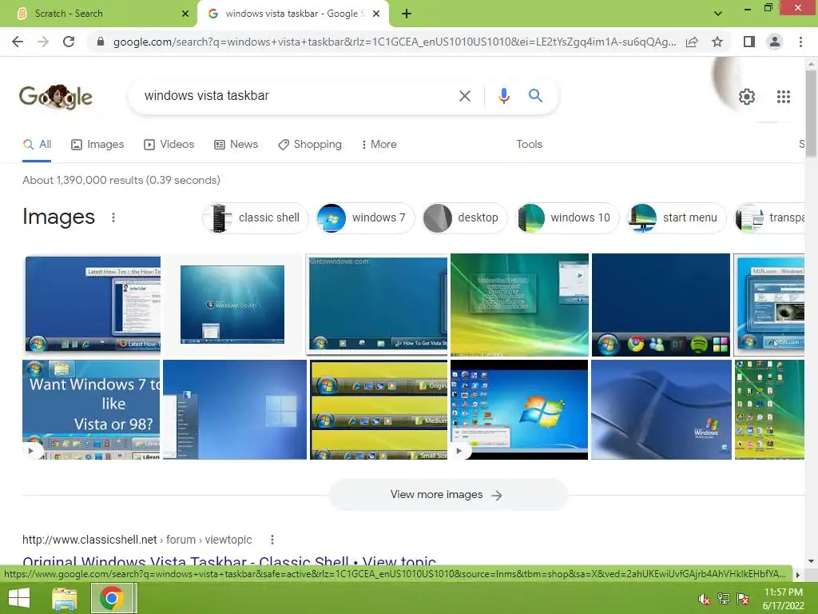Select the All results tab
Viewport: 818px width, 614px height.
37,145
